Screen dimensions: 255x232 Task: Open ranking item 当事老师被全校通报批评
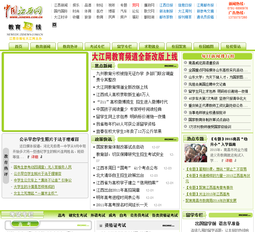point(207,113)
